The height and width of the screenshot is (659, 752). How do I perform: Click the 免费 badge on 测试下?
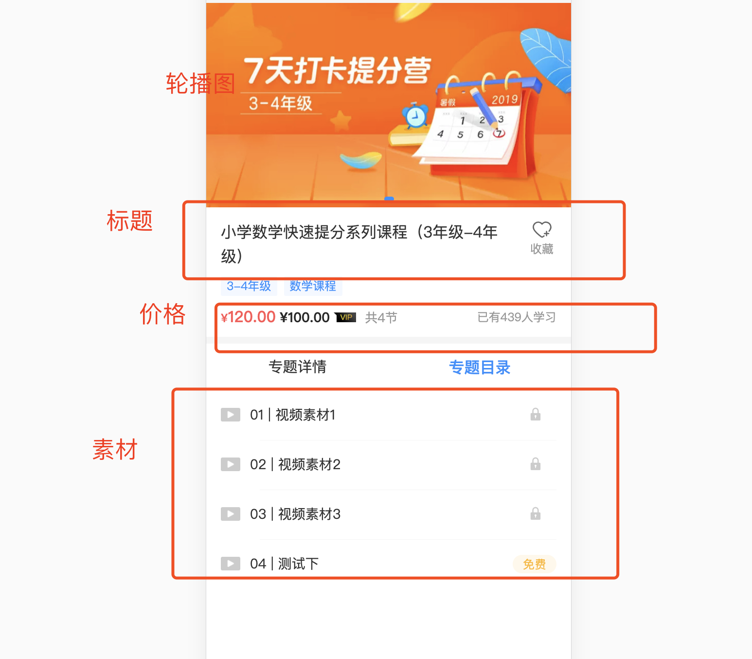point(535,564)
